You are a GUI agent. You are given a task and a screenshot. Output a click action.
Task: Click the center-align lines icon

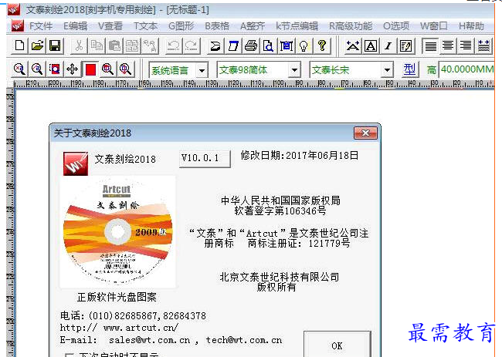pyautogui.click(x=448, y=45)
